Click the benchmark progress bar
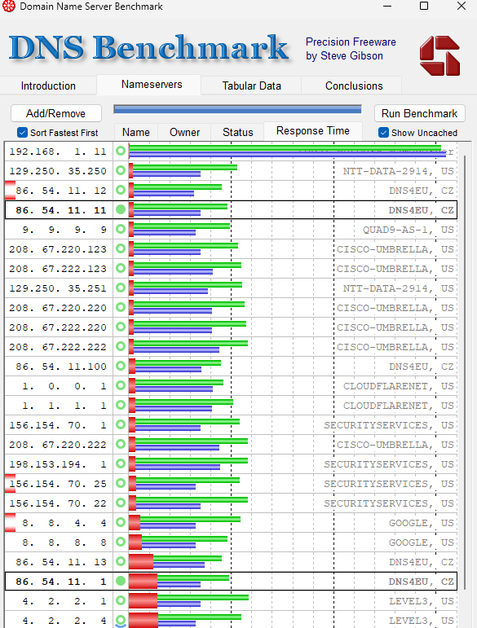477x628 pixels. pyautogui.click(x=238, y=109)
